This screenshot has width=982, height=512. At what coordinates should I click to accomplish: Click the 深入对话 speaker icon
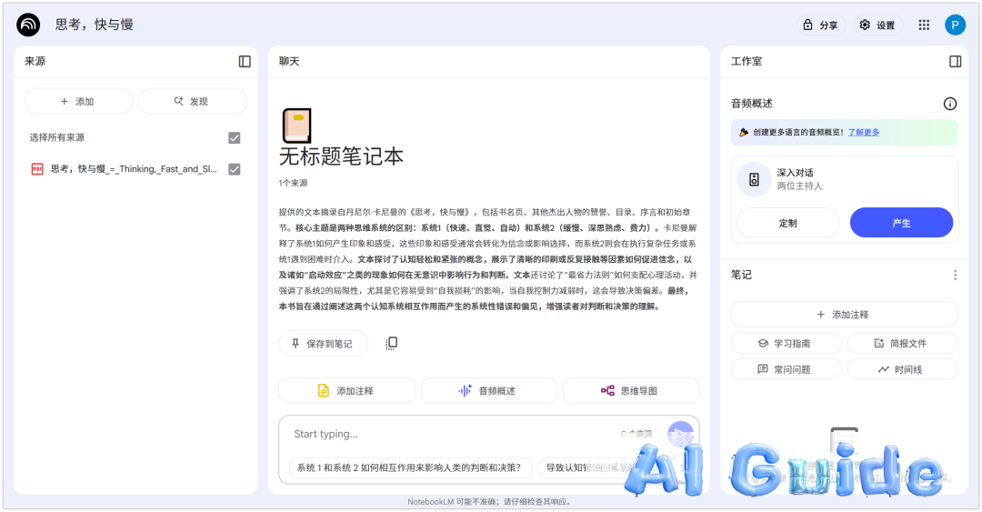click(x=754, y=179)
